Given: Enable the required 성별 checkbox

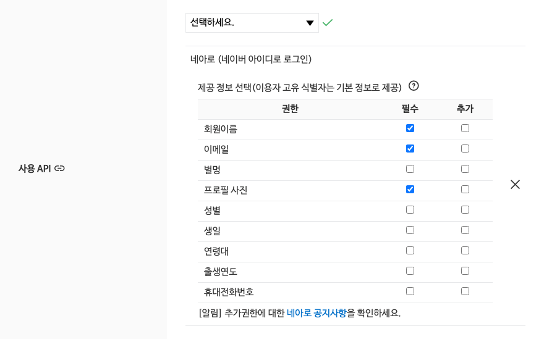Looking at the screenshot, I should pos(410,210).
